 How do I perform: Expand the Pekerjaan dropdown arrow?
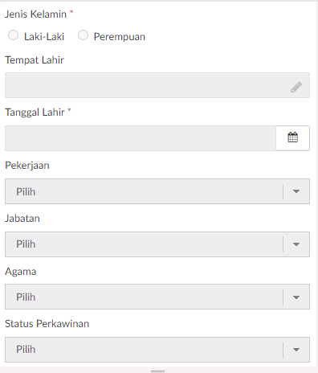click(x=296, y=191)
